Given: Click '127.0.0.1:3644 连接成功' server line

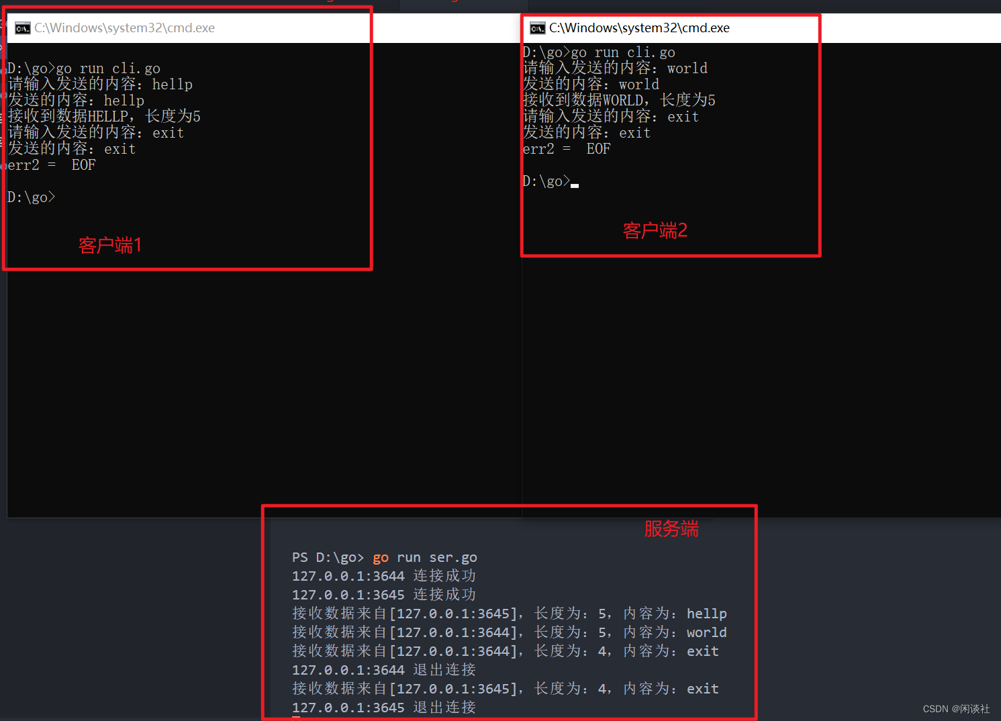Looking at the screenshot, I should pyautogui.click(x=384, y=576).
